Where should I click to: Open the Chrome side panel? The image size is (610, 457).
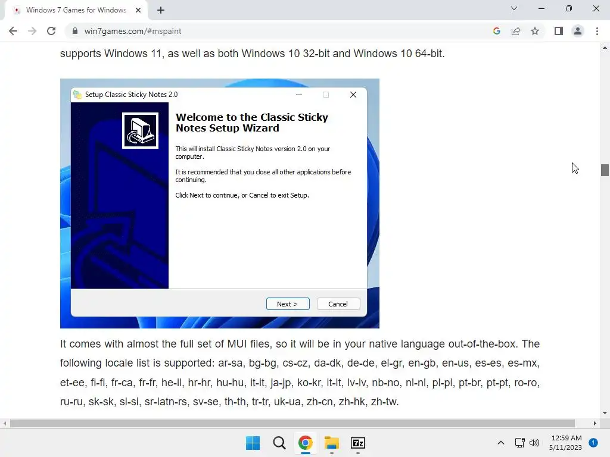pyautogui.click(x=559, y=31)
